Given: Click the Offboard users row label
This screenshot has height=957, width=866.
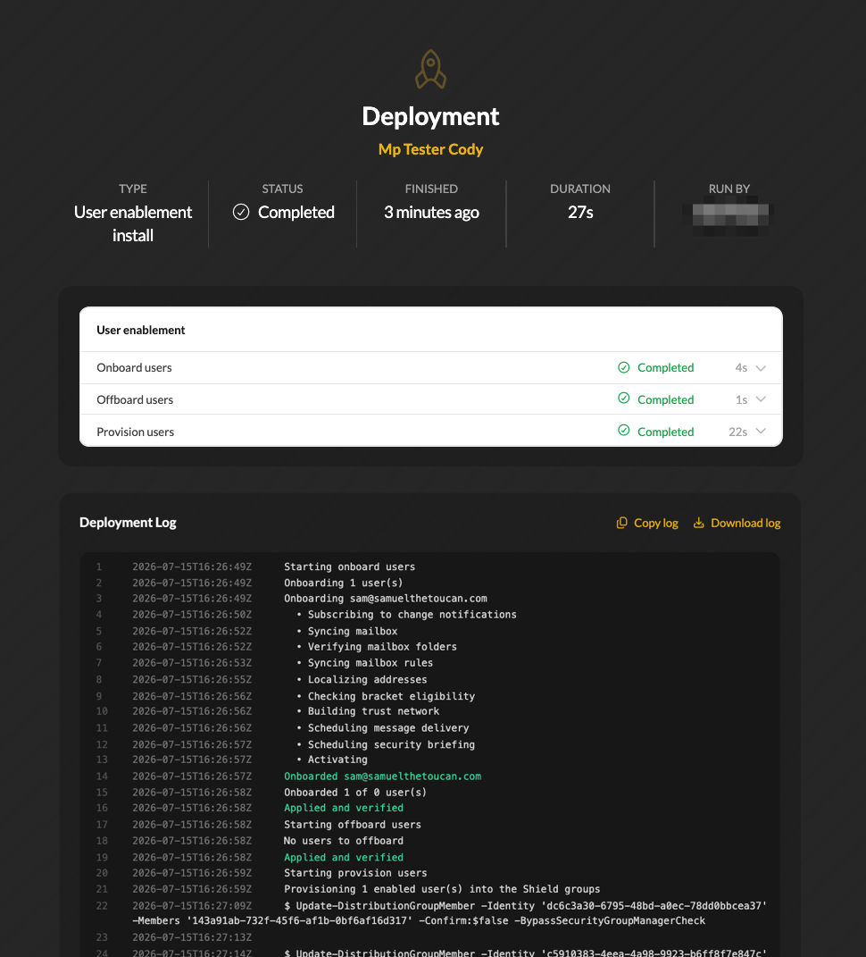Looking at the screenshot, I should [x=135, y=399].
